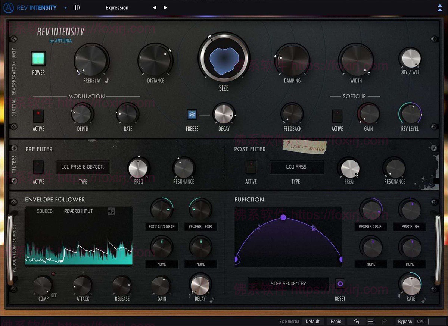The image size is (448, 326).
Task: Click the Bypass button
Action: coord(404,321)
